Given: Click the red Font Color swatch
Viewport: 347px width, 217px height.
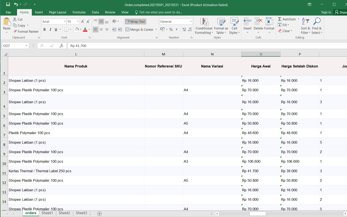Looking at the screenshot, I should click(85, 30).
